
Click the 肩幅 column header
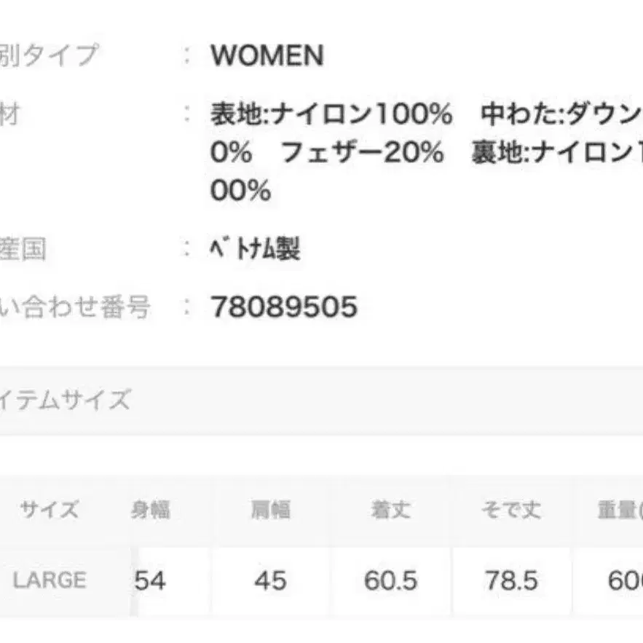pyautogui.click(x=270, y=510)
